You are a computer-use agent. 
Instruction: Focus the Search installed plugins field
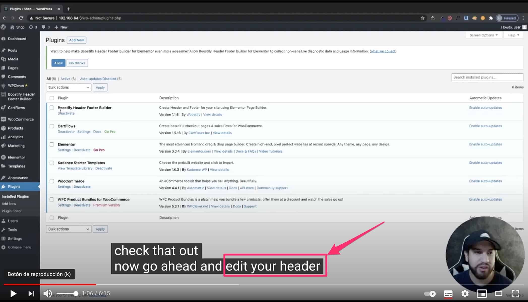point(487,77)
